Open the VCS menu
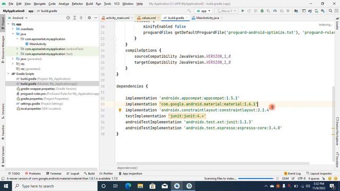340x191 pixels. tap(117, 4)
